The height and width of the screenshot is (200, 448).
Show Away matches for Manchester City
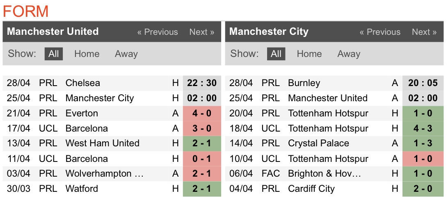pyautogui.click(x=349, y=54)
